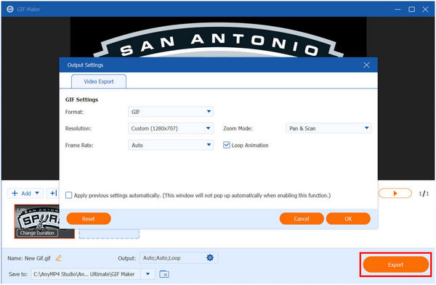Click the OK button
Screen dimensions: 436x285
[x=348, y=219]
